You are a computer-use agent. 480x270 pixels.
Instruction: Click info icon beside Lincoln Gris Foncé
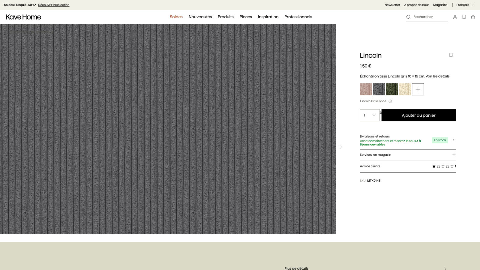[390, 101]
